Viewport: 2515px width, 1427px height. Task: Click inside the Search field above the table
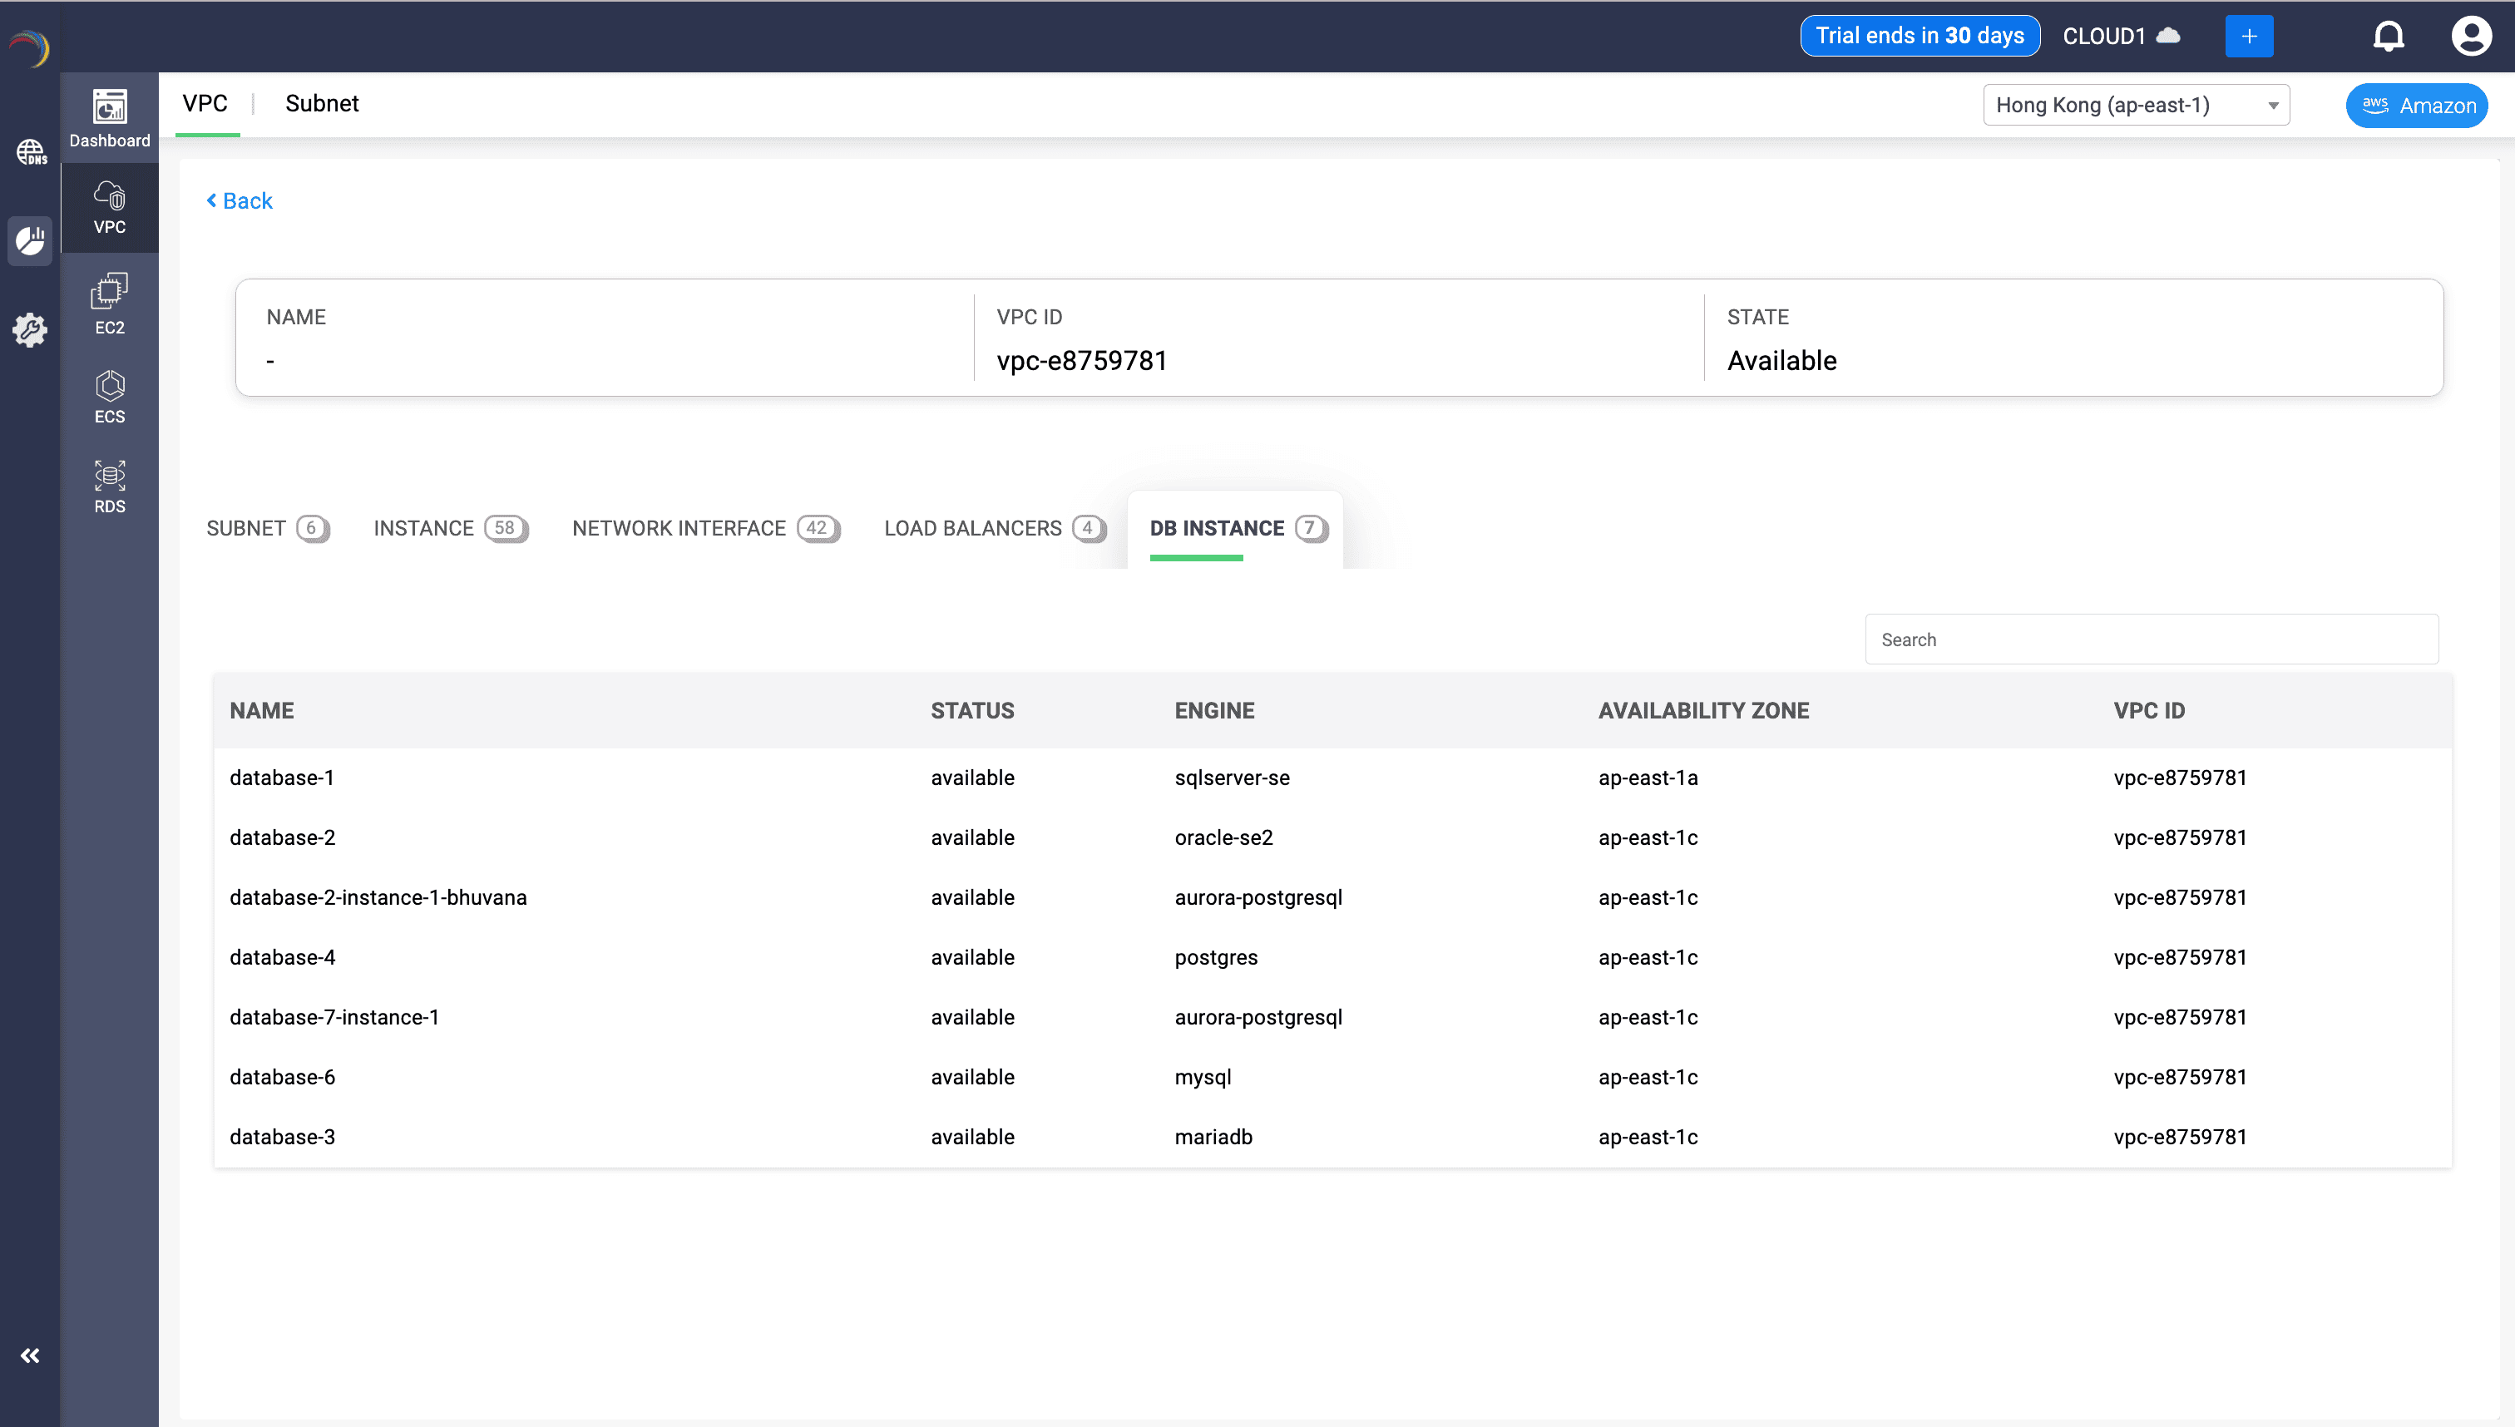point(2152,638)
